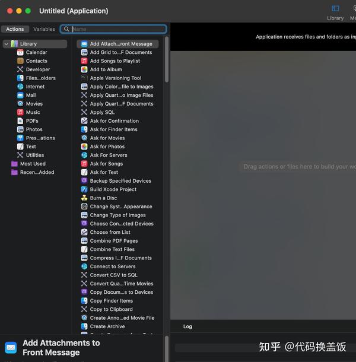
Task: Click the description pane scrollbar
Action: tap(167, 348)
